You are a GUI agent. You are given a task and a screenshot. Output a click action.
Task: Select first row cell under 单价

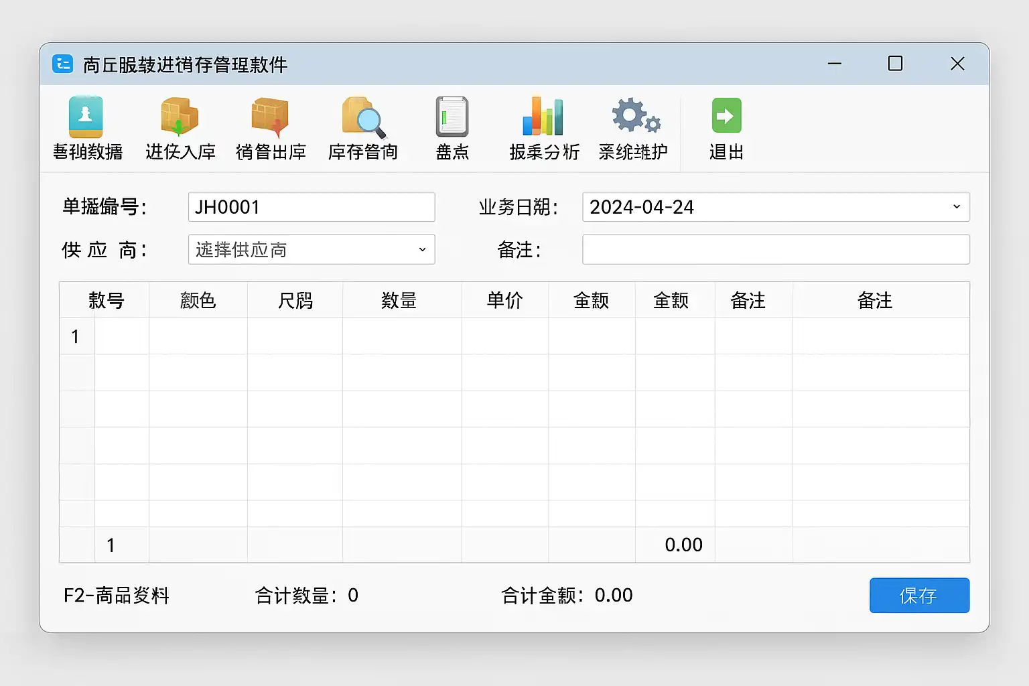coord(504,336)
